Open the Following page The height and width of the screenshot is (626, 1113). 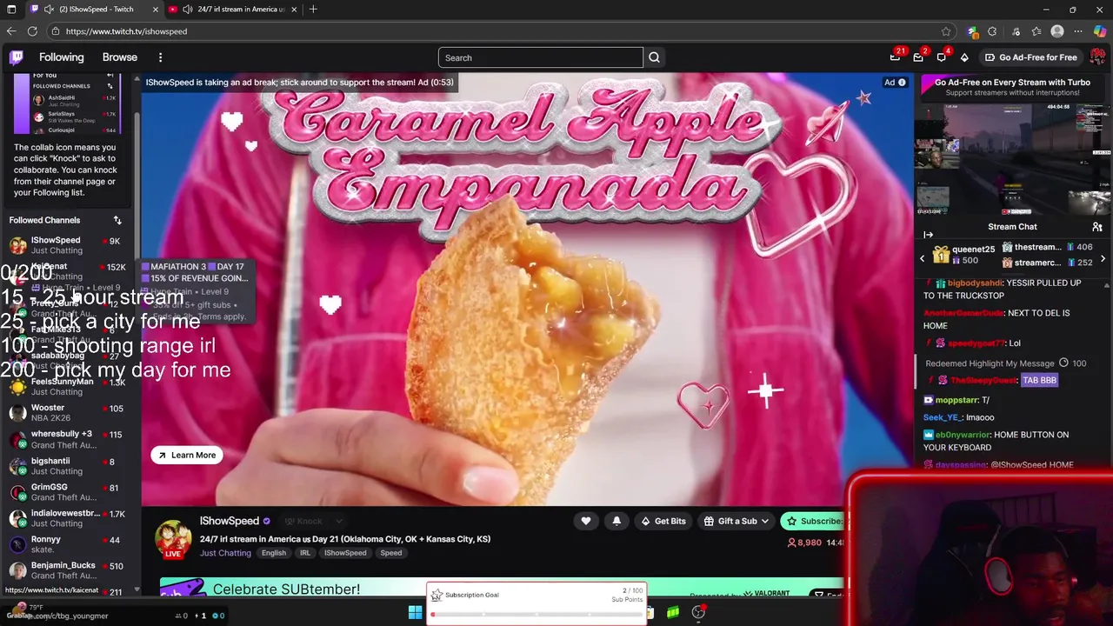[62, 57]
